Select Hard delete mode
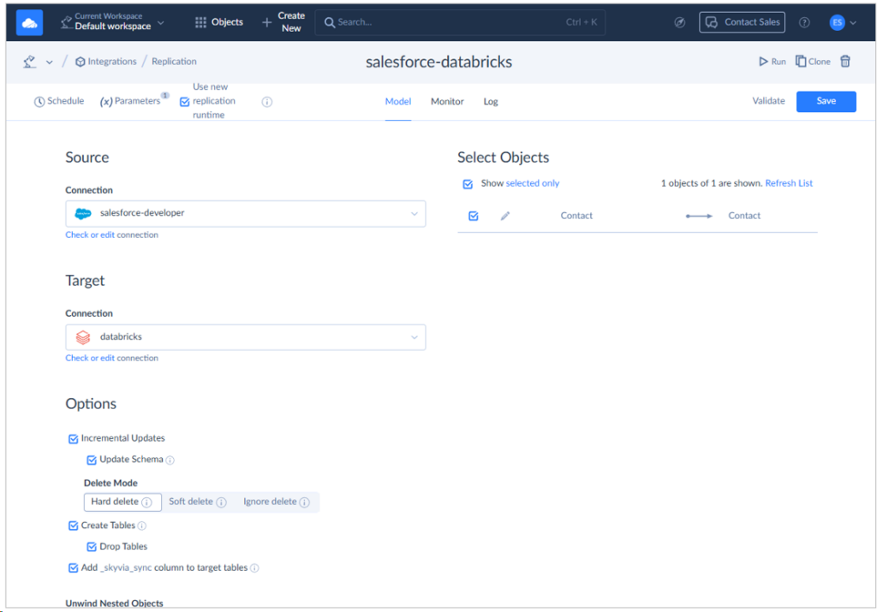877x612 pixels. click(x=122, y=502)
